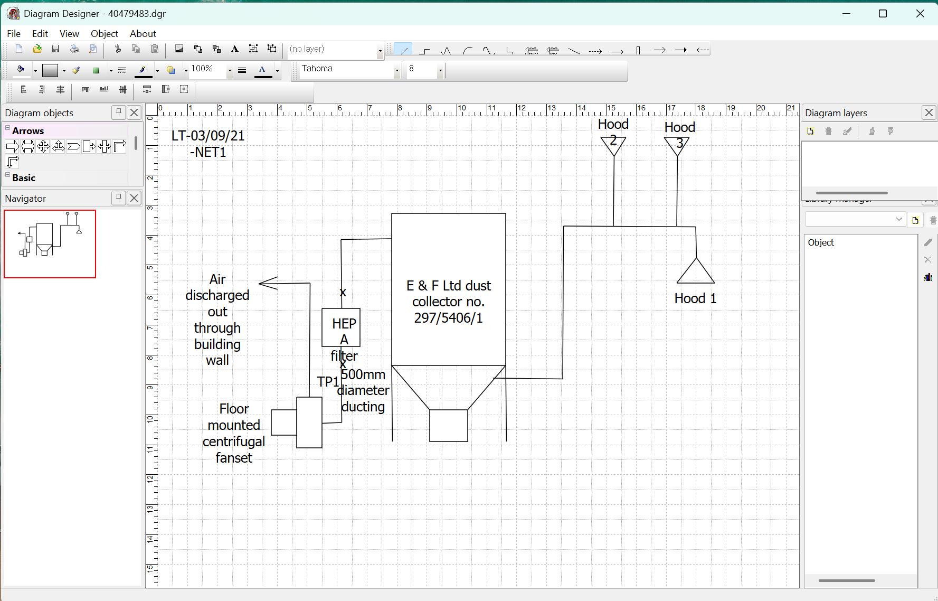Click the paint brush icon in formatting toolbar
The height and width of the screenshot is (601, 938).
click(76, 70)
